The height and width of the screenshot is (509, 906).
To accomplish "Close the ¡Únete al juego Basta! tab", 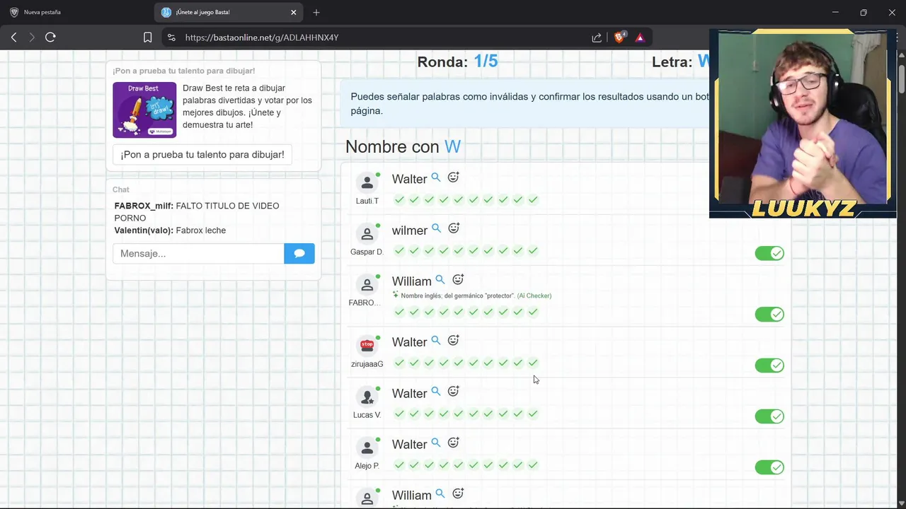I will [x=294, y=12].
